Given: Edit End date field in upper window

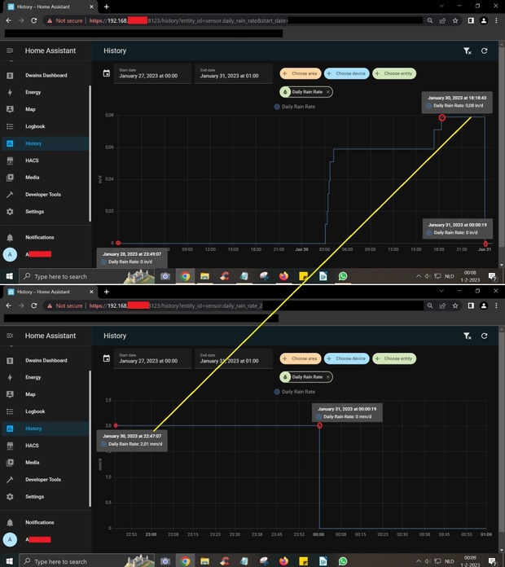Looking at the screenshot, I should coord(234,73).
